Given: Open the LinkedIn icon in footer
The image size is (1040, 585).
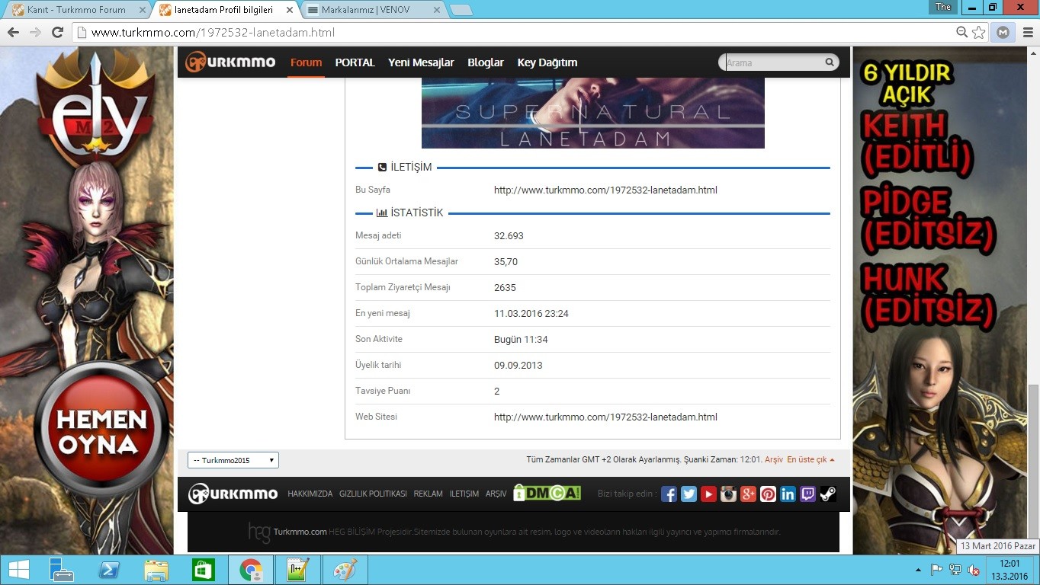Looking at the screenshot, I should pyautogui.click(x=788, y=494).
